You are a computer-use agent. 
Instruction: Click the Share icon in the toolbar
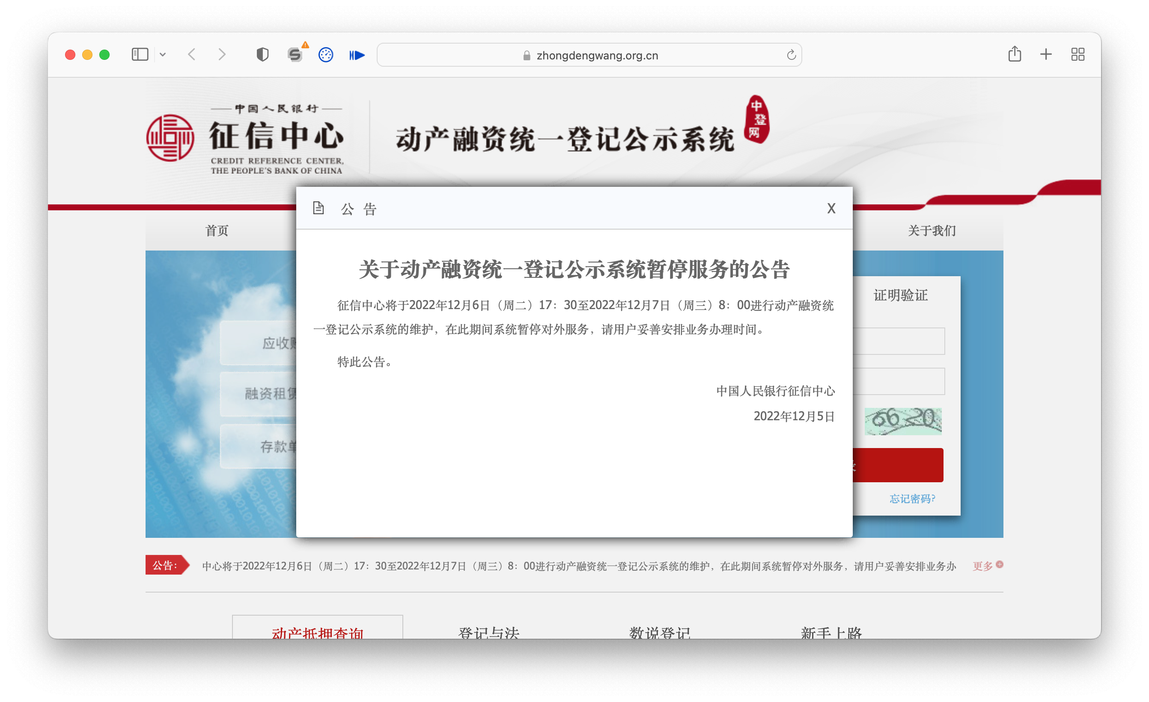click(x=1014, y=54)
